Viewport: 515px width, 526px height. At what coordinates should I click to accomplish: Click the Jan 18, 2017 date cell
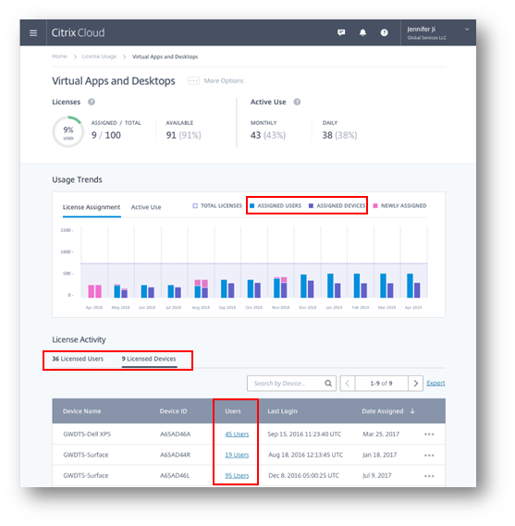pos(380,455)
